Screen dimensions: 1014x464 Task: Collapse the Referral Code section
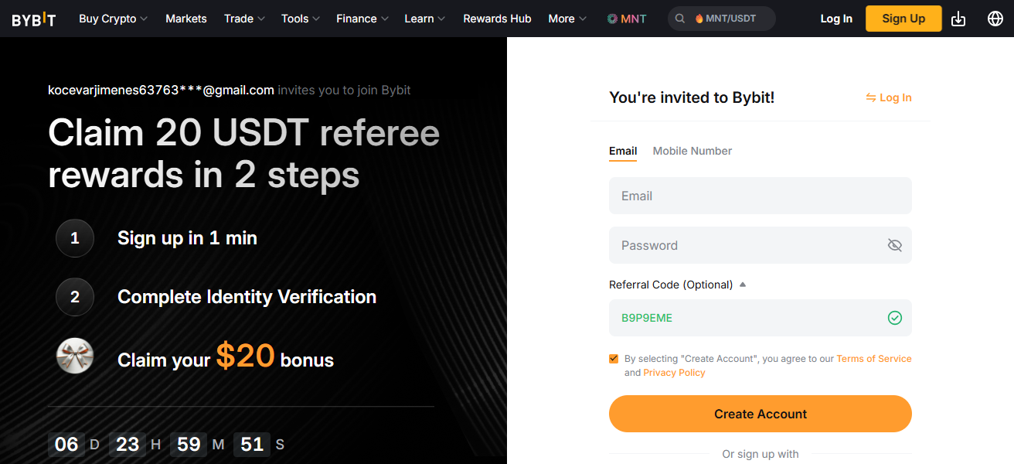742,284
